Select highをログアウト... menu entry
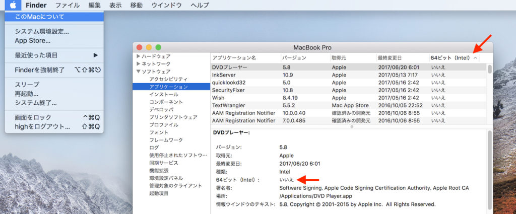This screenshot has width=516, height=214. click(x=54, y=126)
